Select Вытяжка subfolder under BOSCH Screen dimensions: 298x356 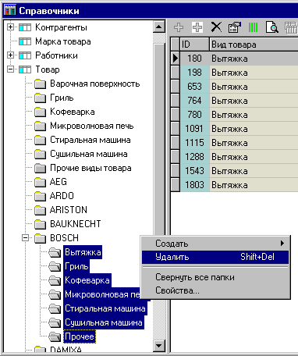83,252
